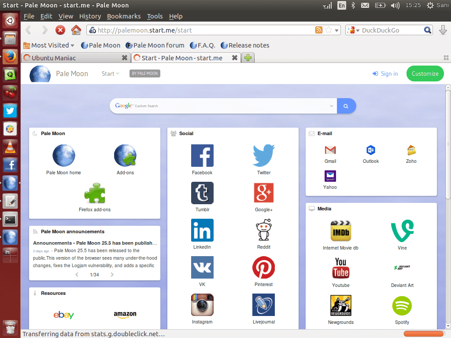Open the Facebook shortcut in Social
This screenshot has width=451, height=338.
point(202,155)
